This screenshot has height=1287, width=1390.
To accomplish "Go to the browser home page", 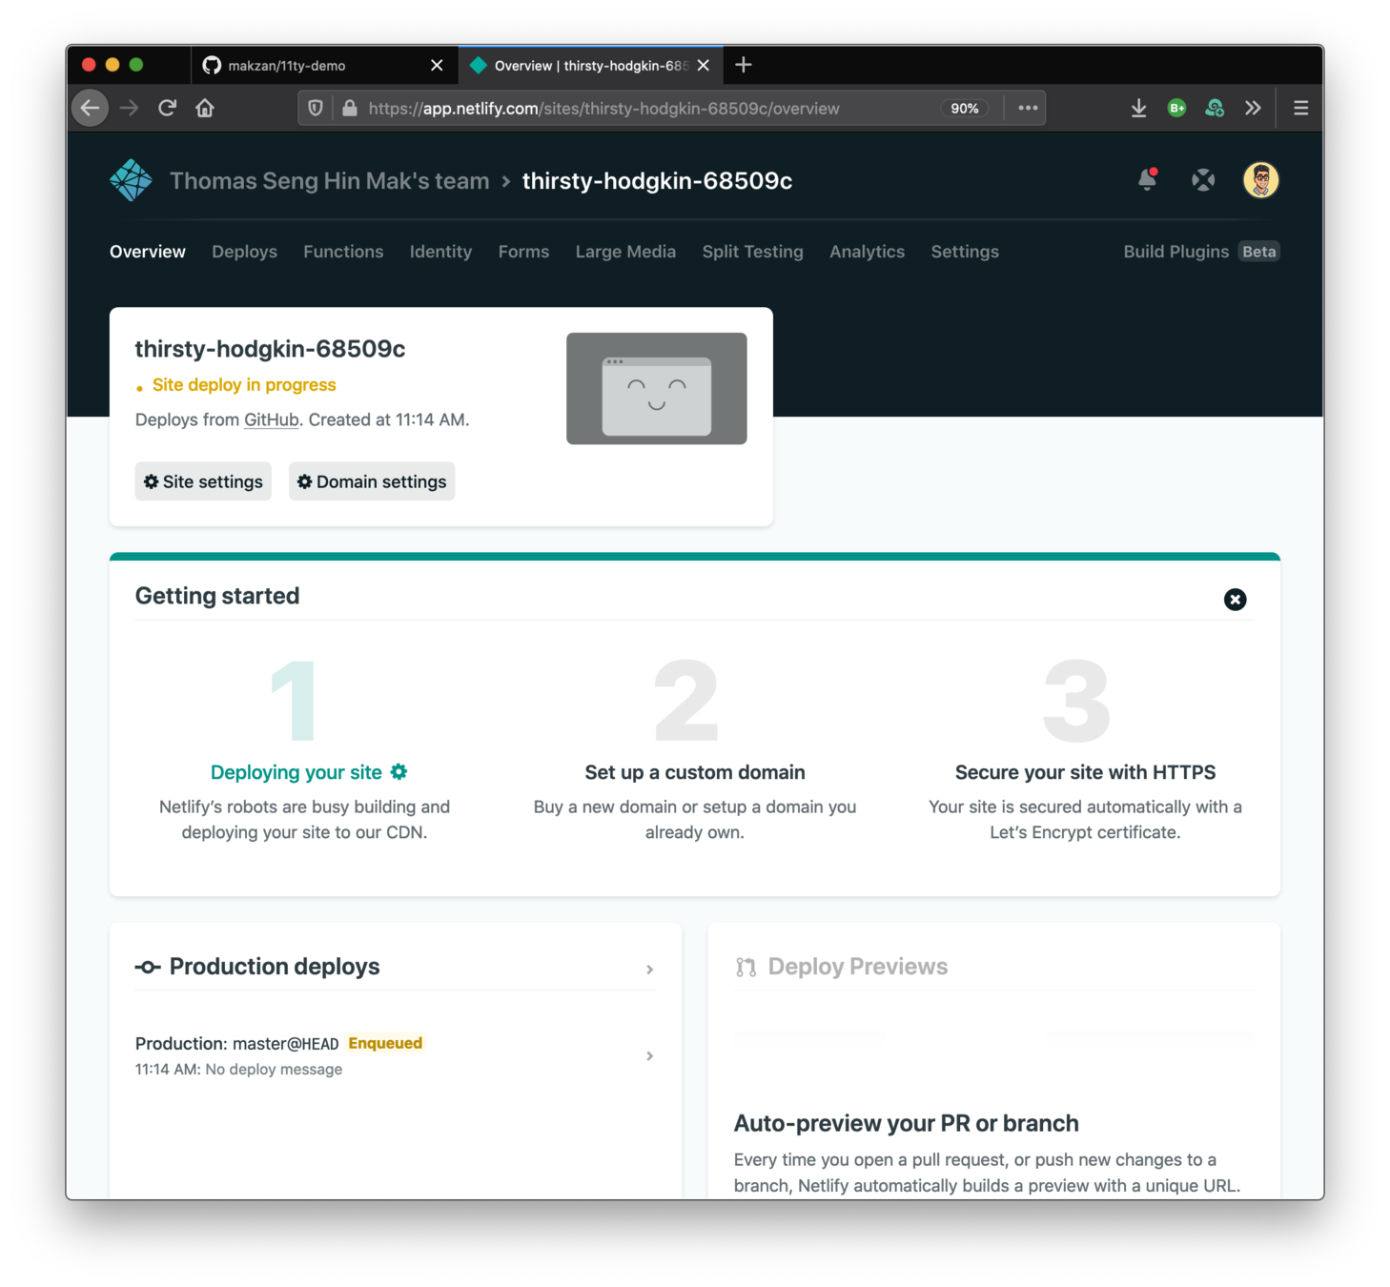I will tap(205, 108).
